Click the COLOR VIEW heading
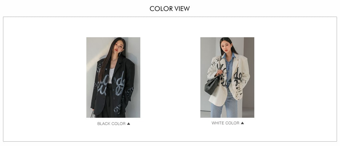This screenshot has width=340, height=146. tap(170, 9)
